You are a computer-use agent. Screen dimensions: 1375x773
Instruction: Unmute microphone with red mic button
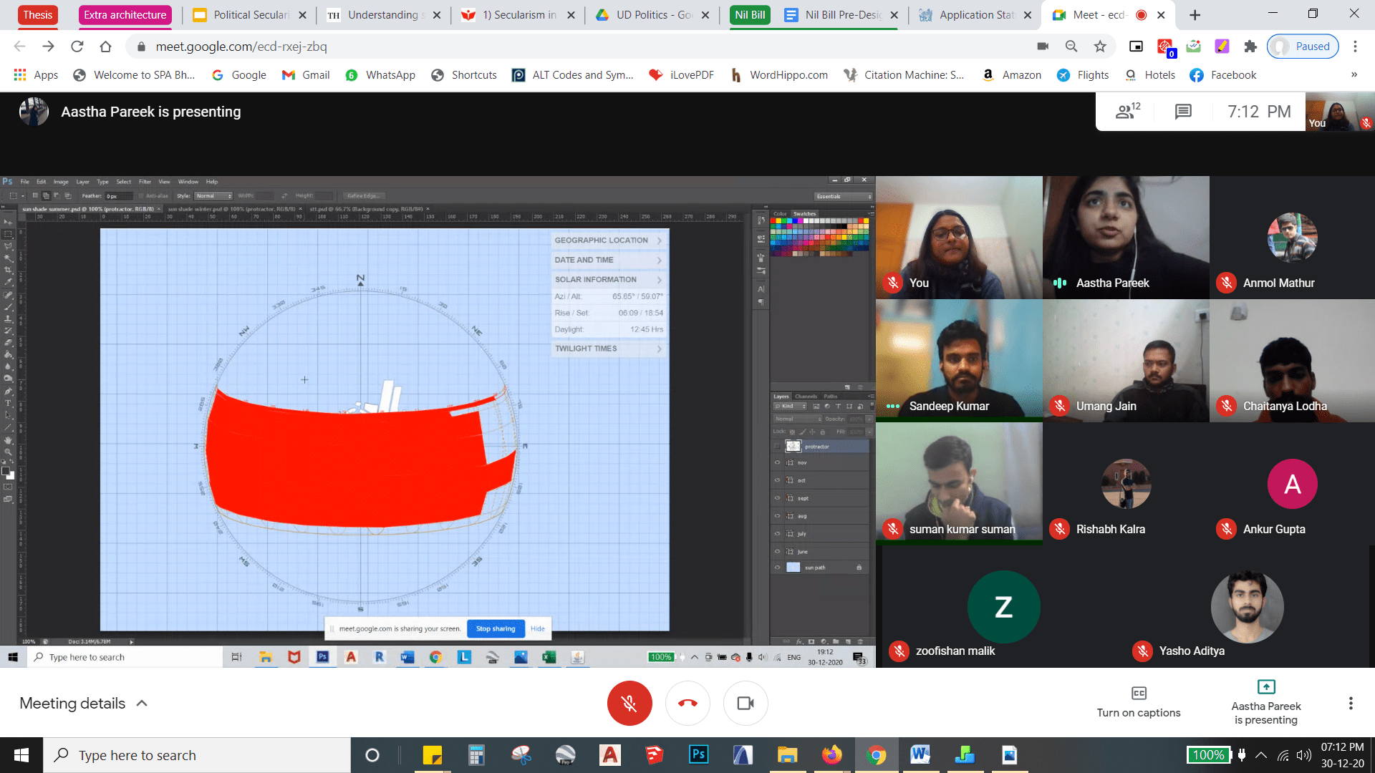click(x=629, y=703)
